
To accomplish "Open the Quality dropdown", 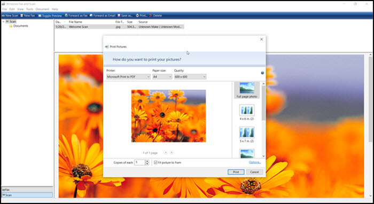I will click(190, 77).
